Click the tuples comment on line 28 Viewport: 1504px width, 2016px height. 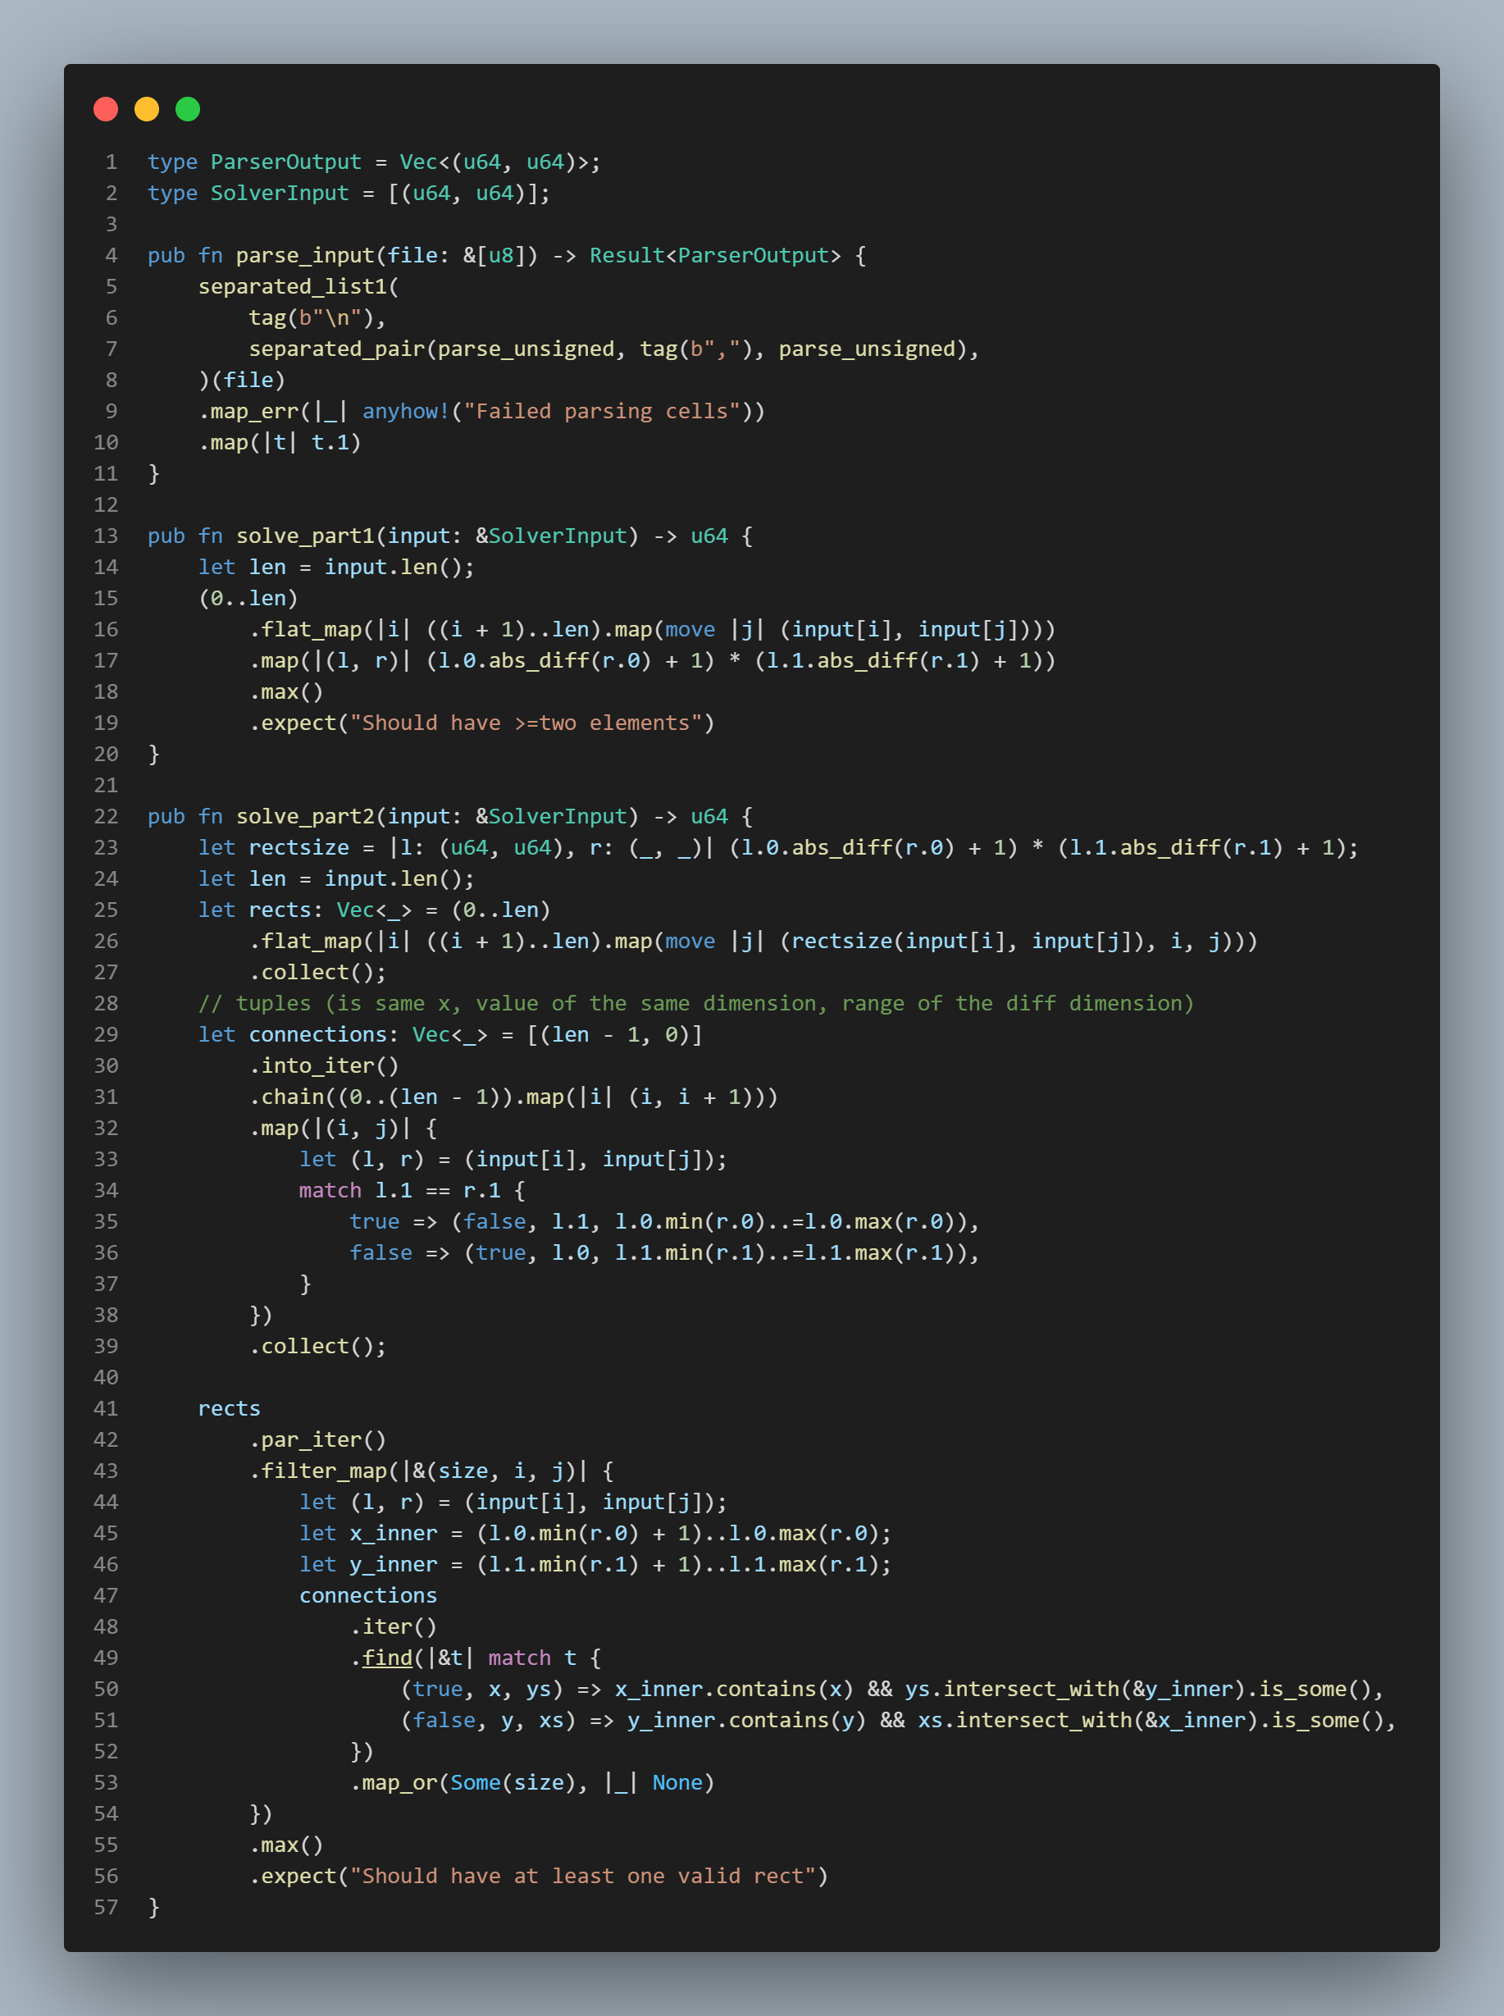click(x=695, y=1003)
